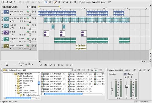Open the Explorer Views dropdown
Screen dimensions: 152x103
pyautogui.click(x=104, y=70)
